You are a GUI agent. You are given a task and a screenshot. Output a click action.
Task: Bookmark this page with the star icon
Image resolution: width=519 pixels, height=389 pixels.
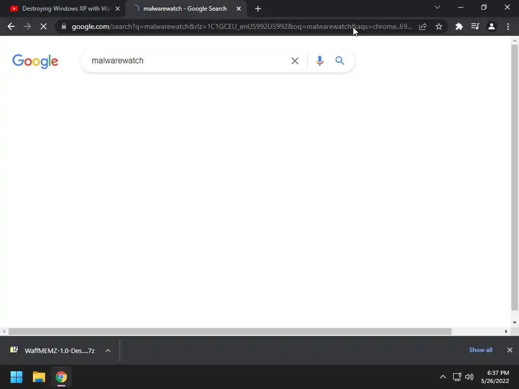[438, 26]
